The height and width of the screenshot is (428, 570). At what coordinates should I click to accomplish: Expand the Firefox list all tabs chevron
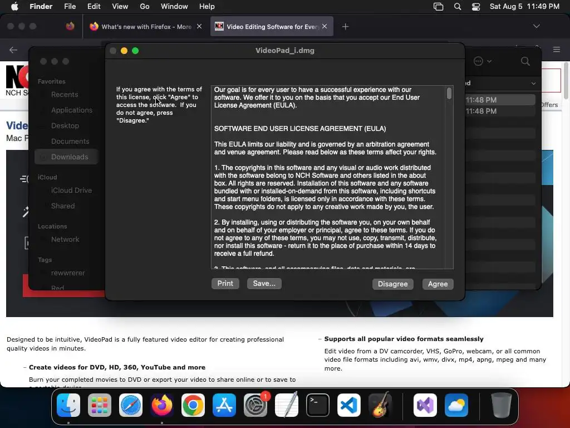point(536,26)
